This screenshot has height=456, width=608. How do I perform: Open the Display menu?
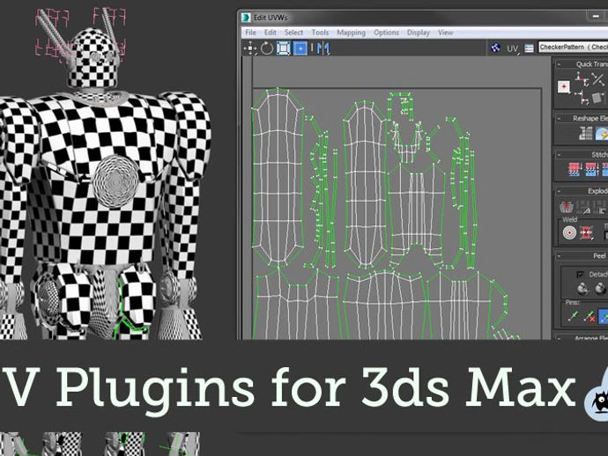(418, 33)
